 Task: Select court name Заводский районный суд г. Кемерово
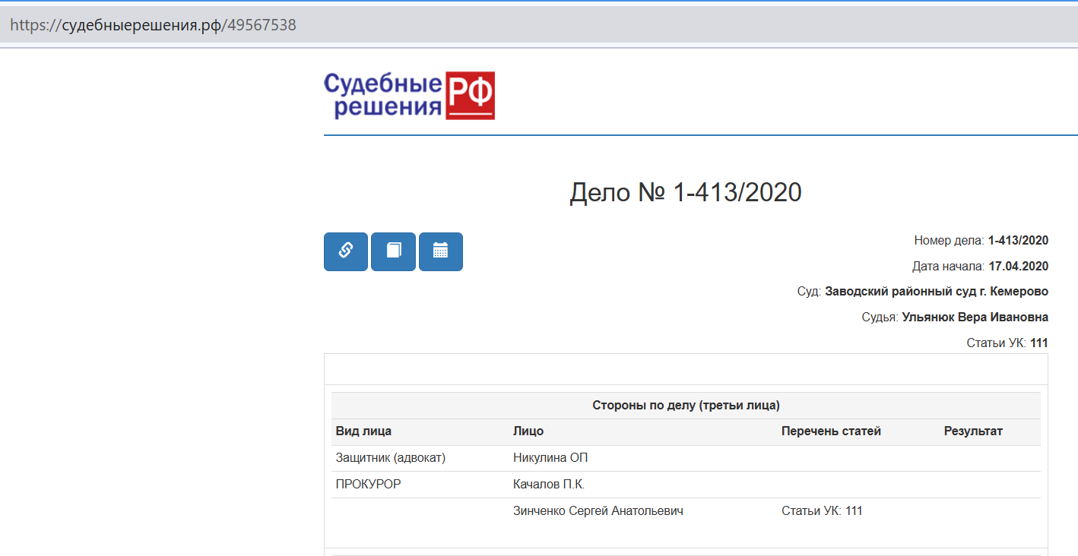(x=936, y=292)
